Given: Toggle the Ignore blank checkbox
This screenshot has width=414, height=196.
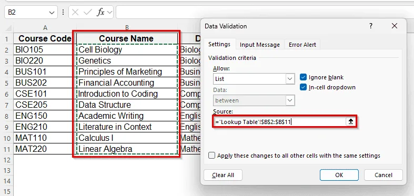Looking at the screenshot, I should click(304, 77).
